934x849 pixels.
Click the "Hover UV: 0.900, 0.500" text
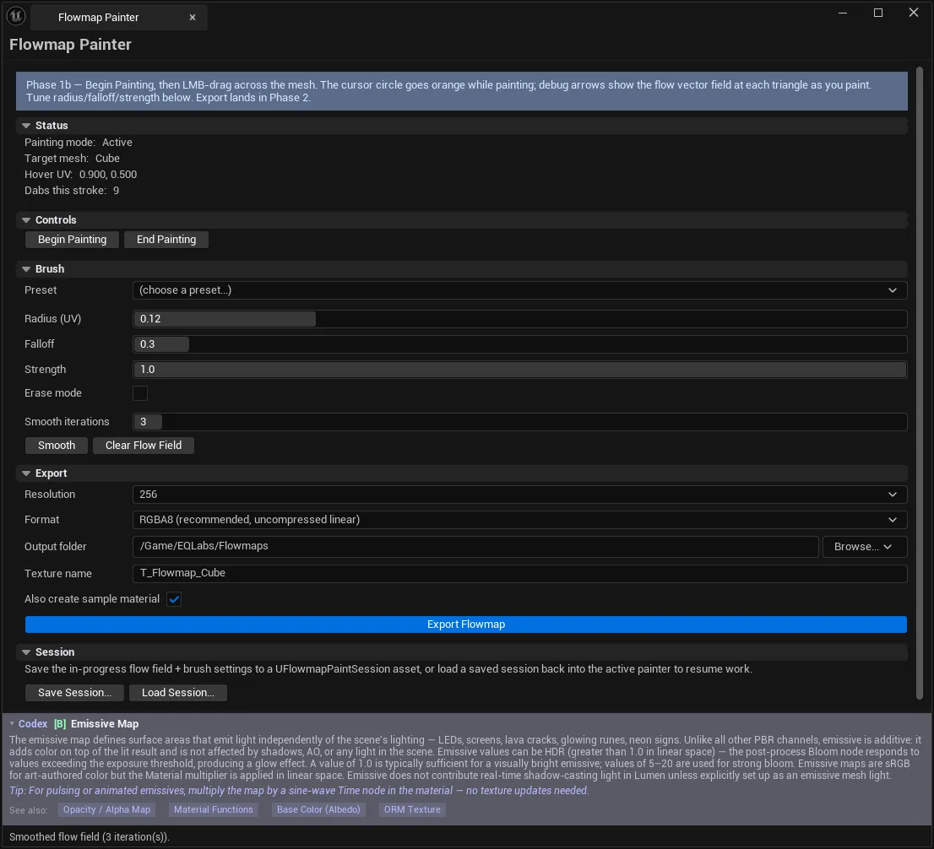(80, 175)
